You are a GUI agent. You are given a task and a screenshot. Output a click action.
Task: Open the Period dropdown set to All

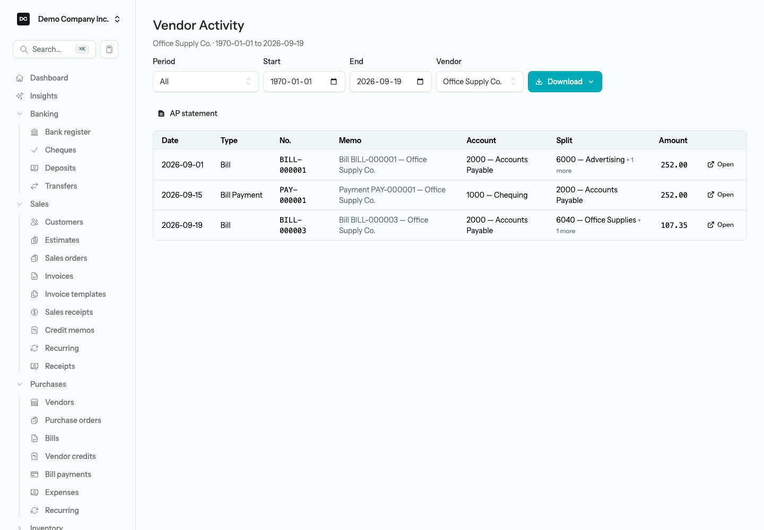[206, 82]
